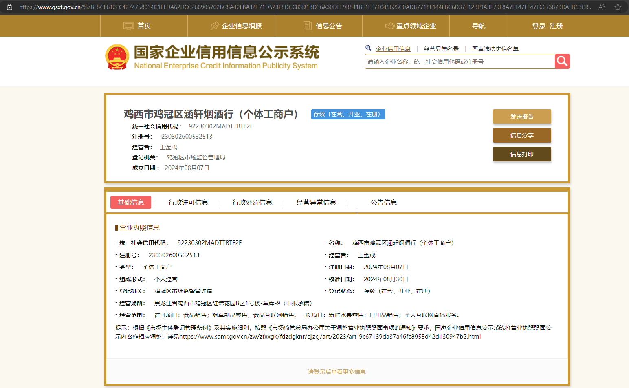Click the 核准日期 value 2024年08月30日

[386, 279]
